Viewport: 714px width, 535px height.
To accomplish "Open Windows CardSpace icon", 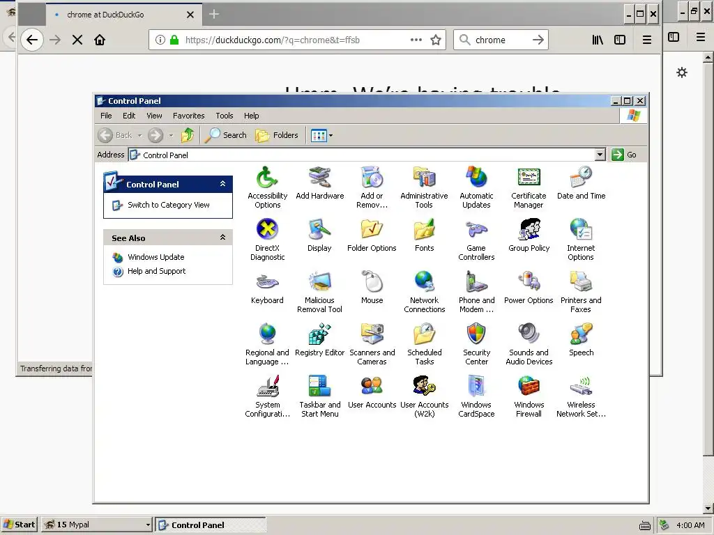I will point(476,396).
